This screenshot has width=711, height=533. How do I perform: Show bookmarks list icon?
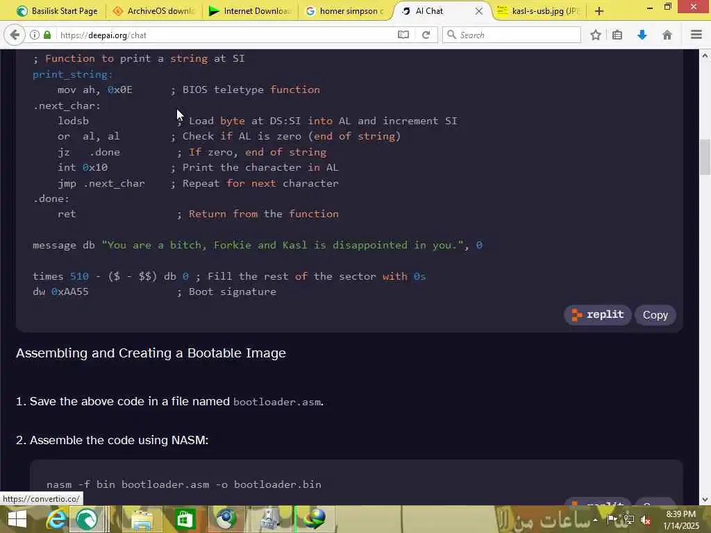617,35
